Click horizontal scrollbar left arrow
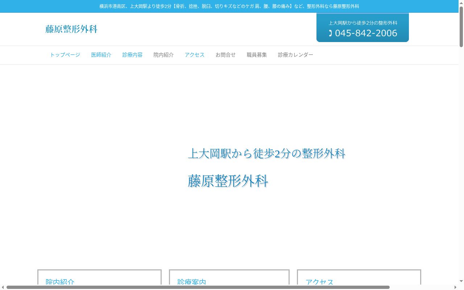Viewport: 464px width, 290px height. [x=3, y=287]
